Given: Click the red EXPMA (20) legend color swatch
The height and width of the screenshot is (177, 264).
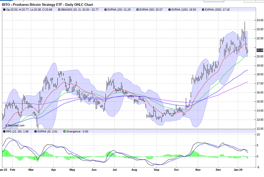Looking at the screenshot, I should coord(106,10).
